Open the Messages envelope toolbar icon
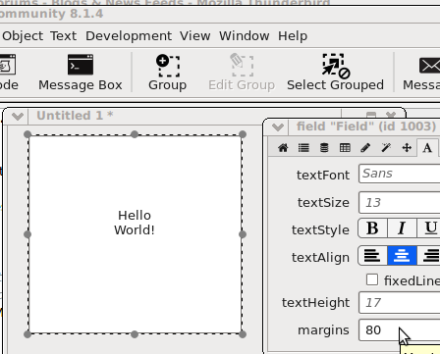This screenshot has height=354, width=440. [x=422, y=73]
